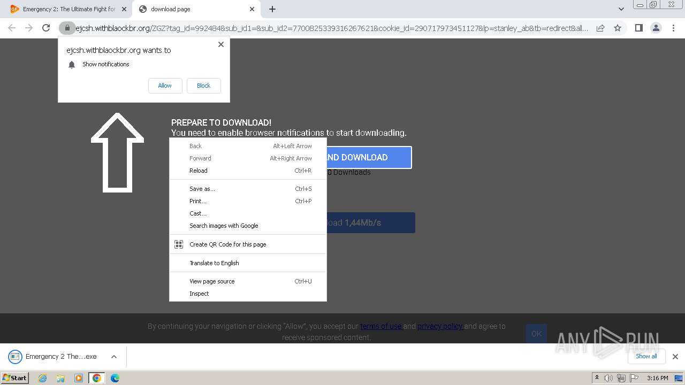The width and height of the screenshot is (685, 385).
Task: Close the Emergency 2 tab
Action: click(x=124, y=9)
